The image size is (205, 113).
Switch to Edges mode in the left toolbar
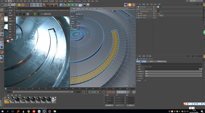click(x=2, y=30)
